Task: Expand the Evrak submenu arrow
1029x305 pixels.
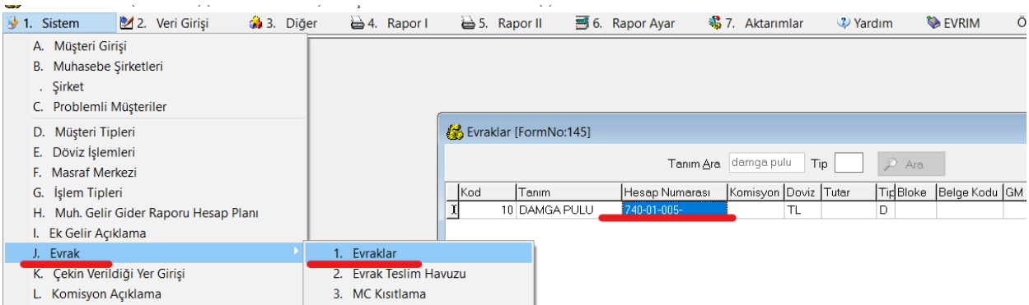Action: pyautogui.click(x=297, y=252)
